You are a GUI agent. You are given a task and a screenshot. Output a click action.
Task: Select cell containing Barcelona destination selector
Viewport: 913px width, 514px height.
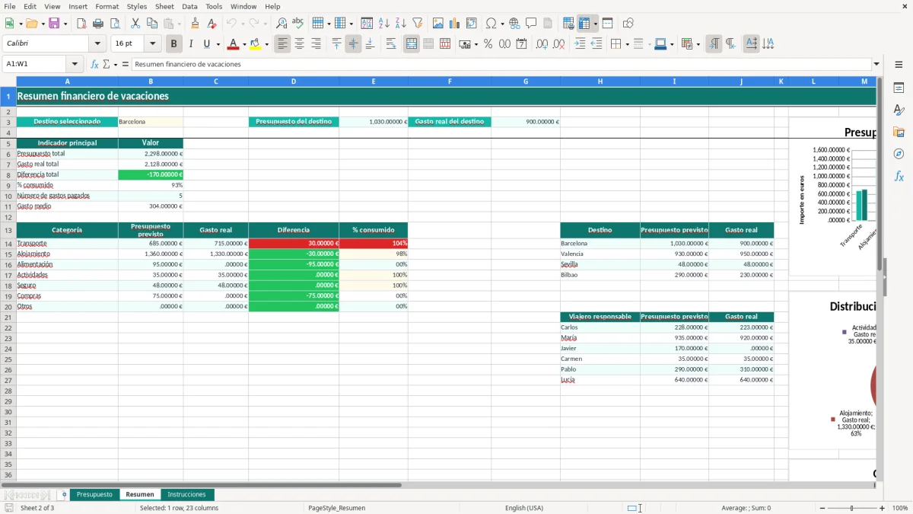tap(151, 121)
